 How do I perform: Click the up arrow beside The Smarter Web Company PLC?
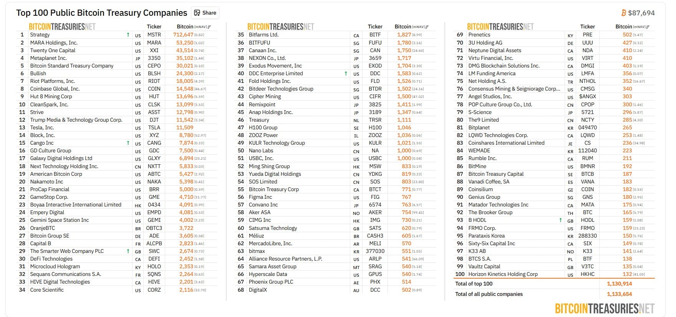tap(128, 251)
